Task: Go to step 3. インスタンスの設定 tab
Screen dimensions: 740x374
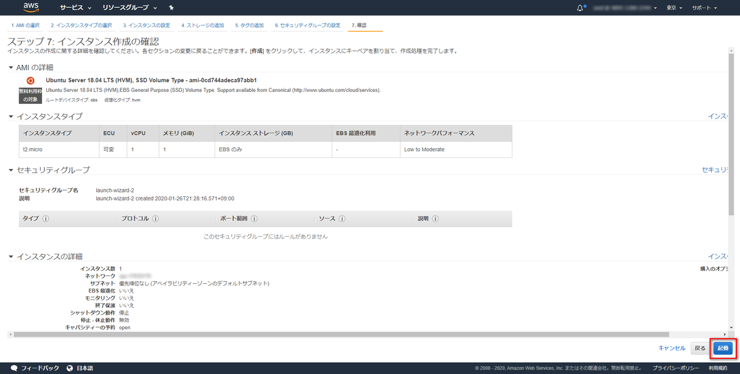Action: [146, 25]
